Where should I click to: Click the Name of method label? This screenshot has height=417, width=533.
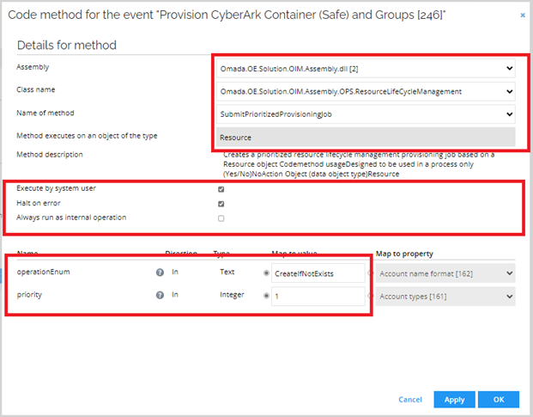click(x=45, y=113)
